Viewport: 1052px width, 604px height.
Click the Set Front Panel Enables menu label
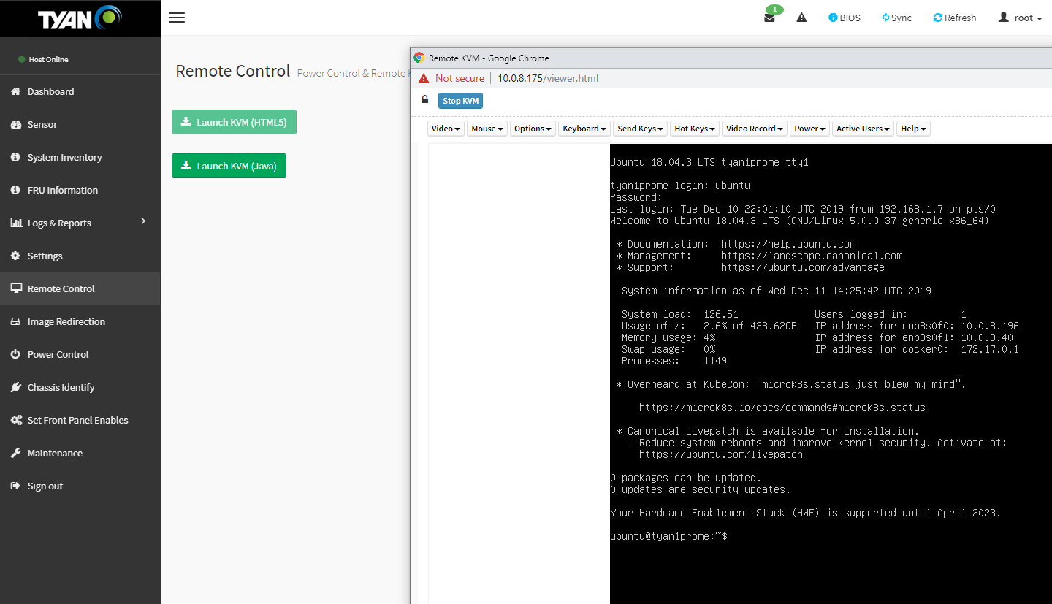click(x=77, y=420)
